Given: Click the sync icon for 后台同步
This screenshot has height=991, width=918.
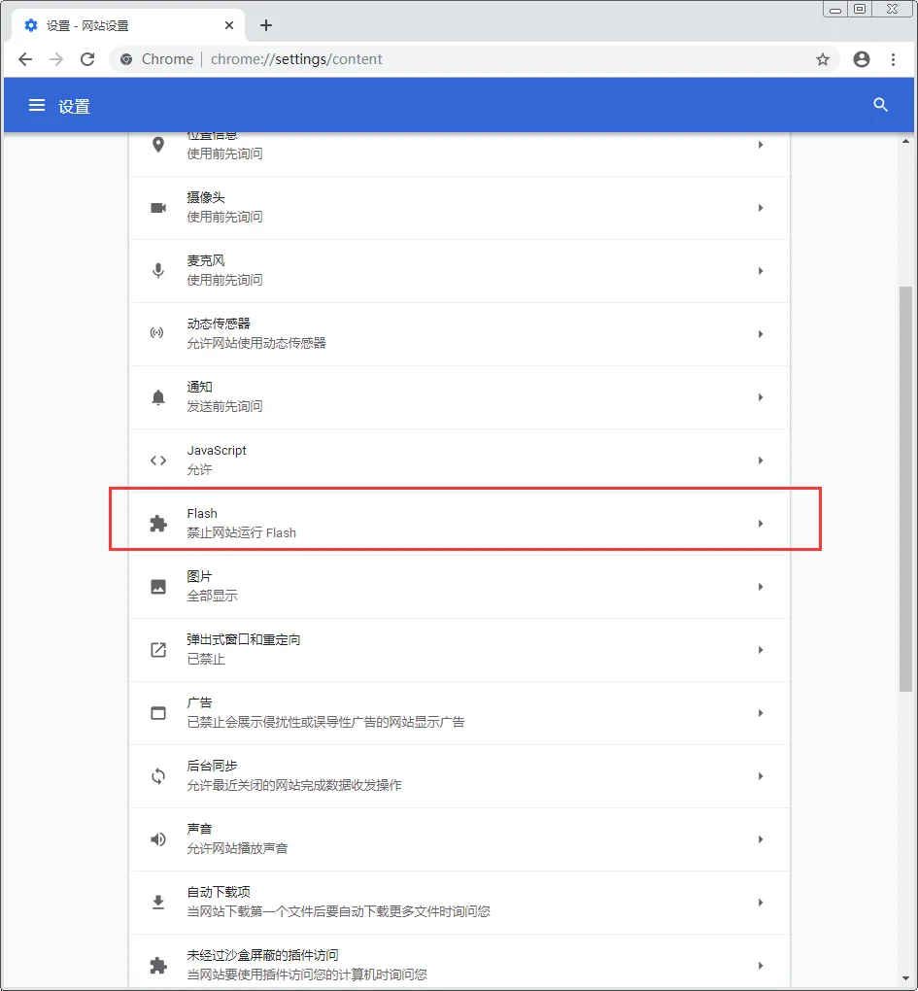Looking at the screenshot, I should [x=158, y=776].
